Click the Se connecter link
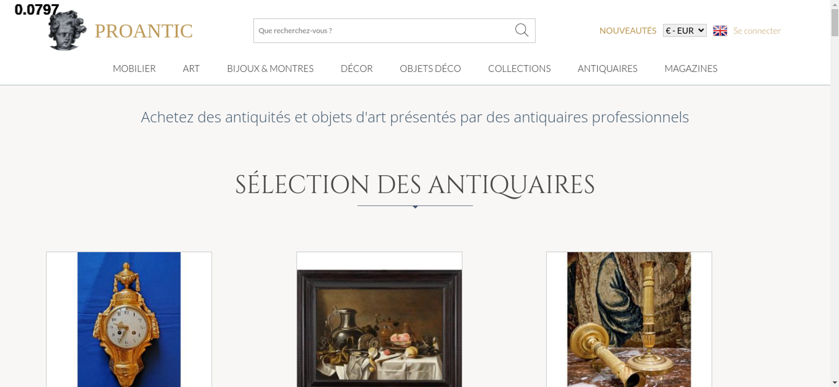The image size is (839, 387). tap(757, 31)
